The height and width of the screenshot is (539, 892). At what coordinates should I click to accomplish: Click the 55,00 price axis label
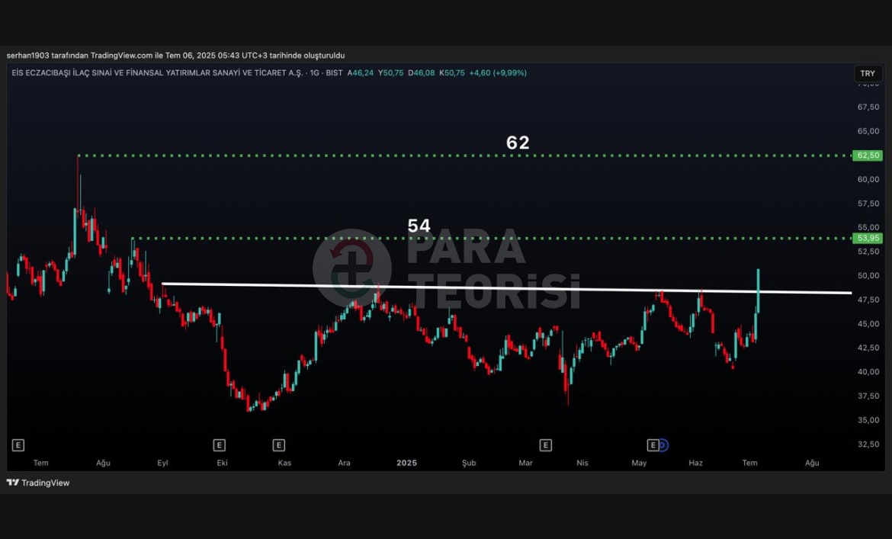click(868, 227)
